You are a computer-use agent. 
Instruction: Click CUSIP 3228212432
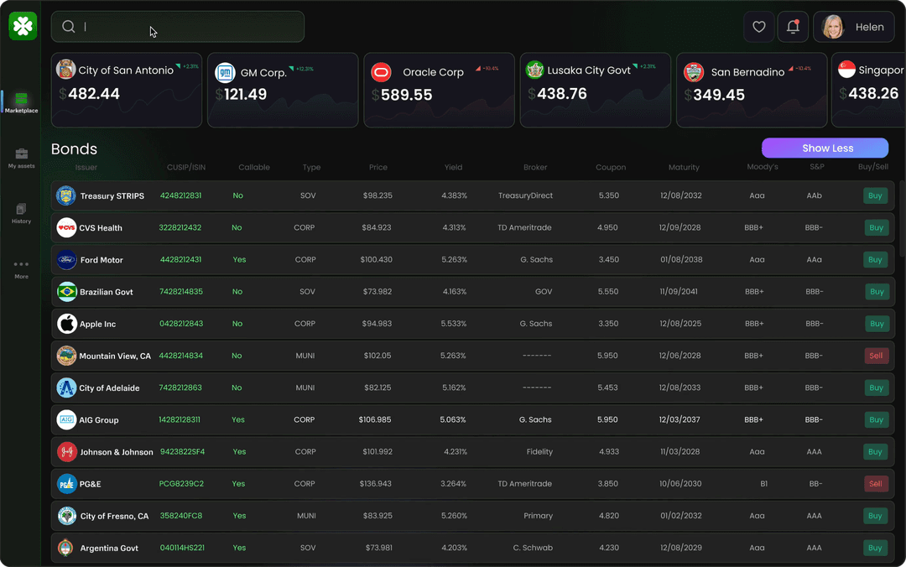coord(180,228)
